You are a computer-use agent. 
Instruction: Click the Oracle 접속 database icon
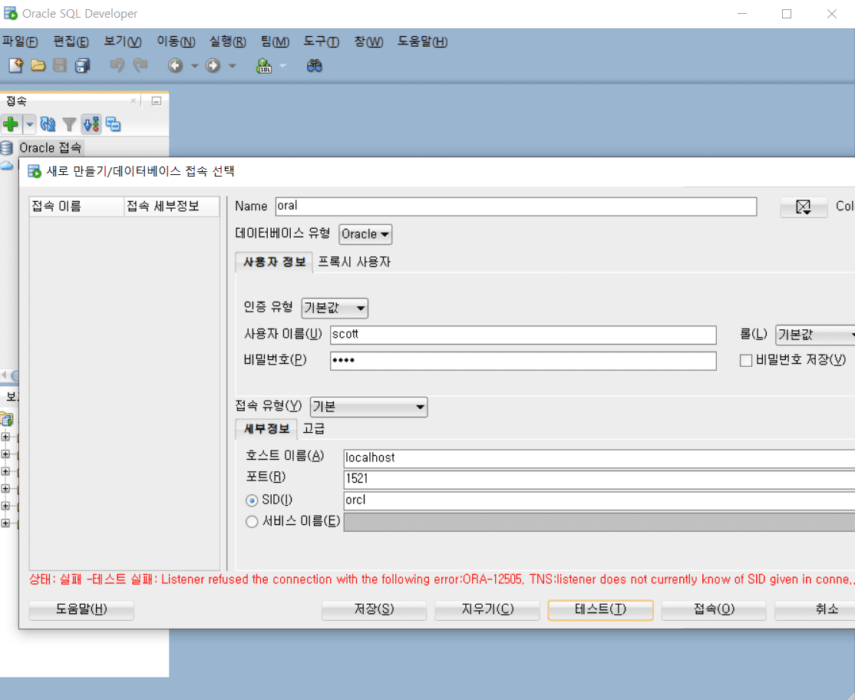coord(7,147)
